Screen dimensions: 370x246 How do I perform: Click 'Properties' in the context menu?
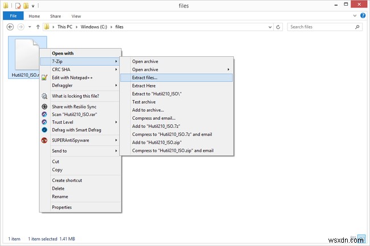click(x=61, y=207)
